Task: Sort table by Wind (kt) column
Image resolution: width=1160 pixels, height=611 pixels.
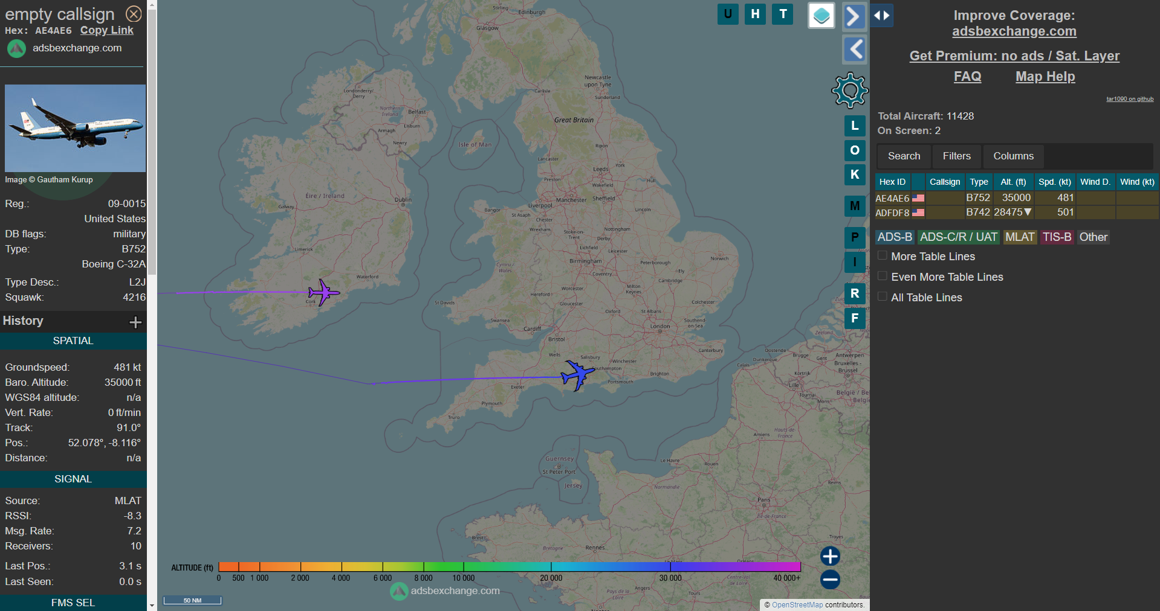Action: tap(1137, 182)
